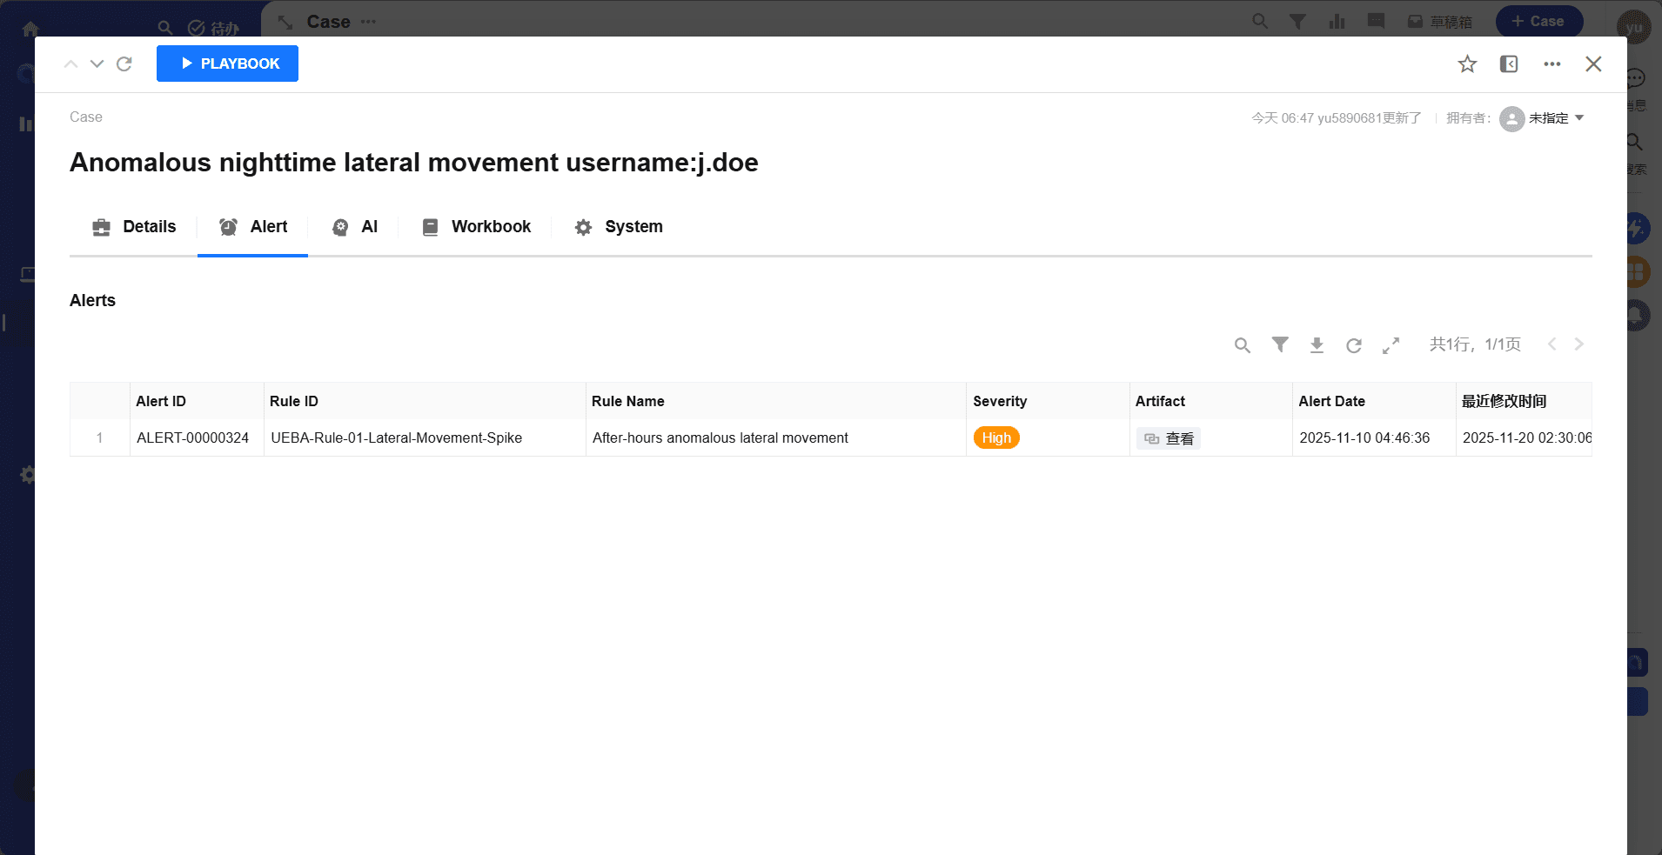Run the PLAYBOOK button

(x=227, y=63)
